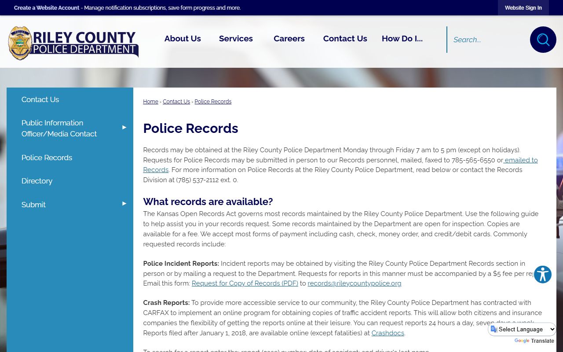563x352 pixels.
Task: Expand the Public Information Officer submenu arrow
Action: (x=124, y=128)
